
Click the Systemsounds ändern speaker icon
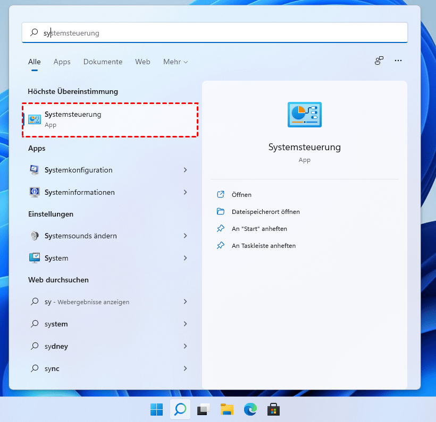(35, 236)
